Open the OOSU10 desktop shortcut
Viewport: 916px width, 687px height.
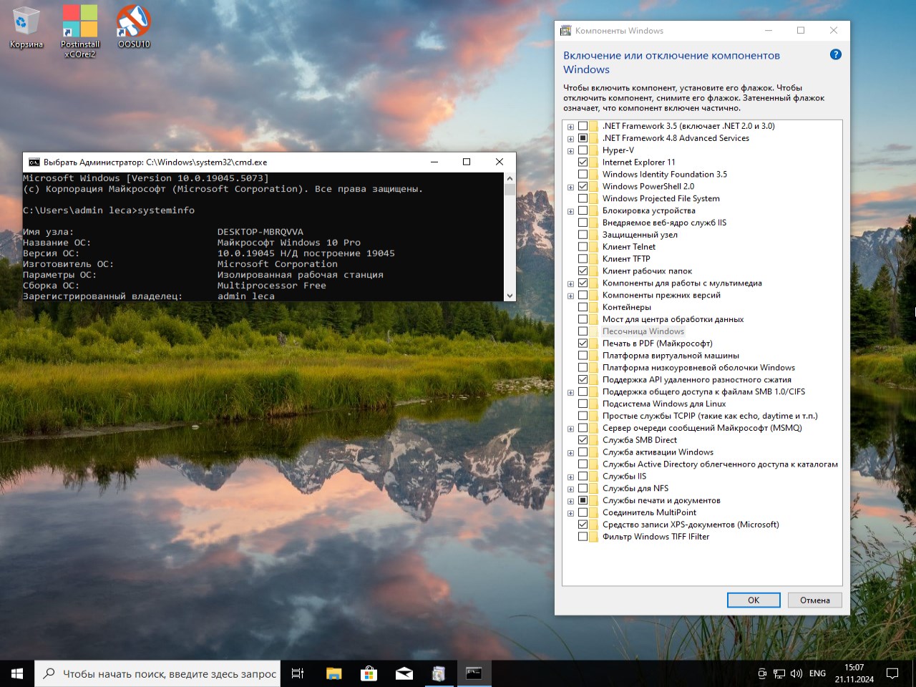[134, 27]
